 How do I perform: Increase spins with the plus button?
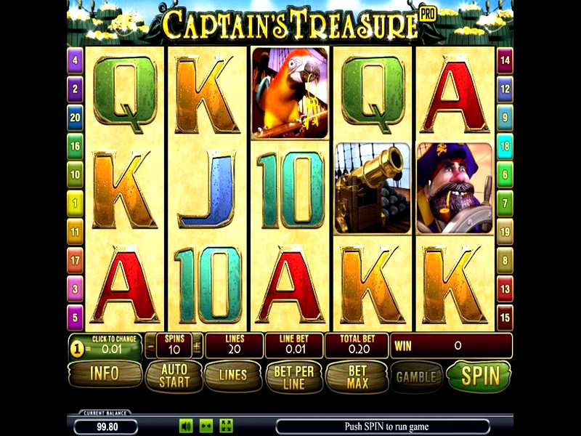(197, 347)
